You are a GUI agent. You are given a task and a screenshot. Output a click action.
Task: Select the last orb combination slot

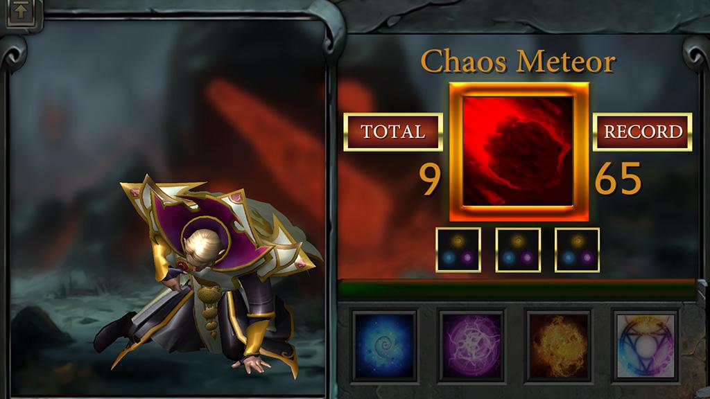pyautogui.click(x=577, y=249)
